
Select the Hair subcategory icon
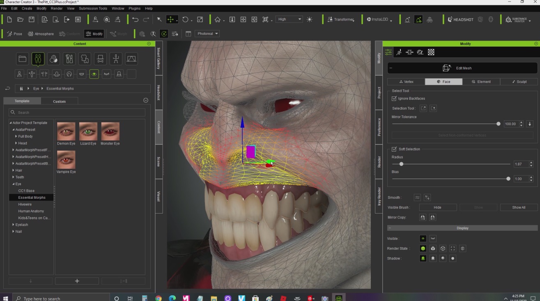click(69, 74)
